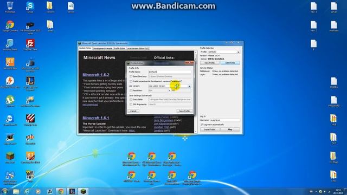Switch to League of Legends taskbar button
The image size is (347, 195).
point(72,191)
